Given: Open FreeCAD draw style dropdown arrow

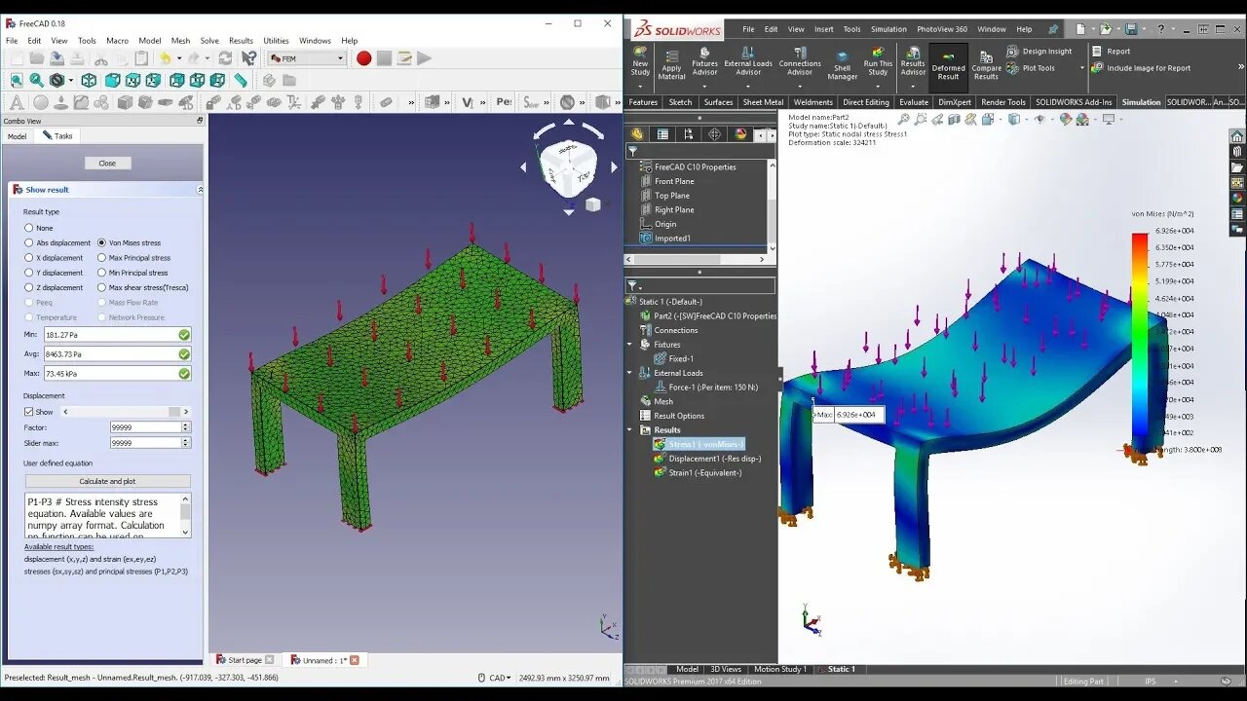Looking at the screenshot, I should pyautogui.click(x=69, y=80).
